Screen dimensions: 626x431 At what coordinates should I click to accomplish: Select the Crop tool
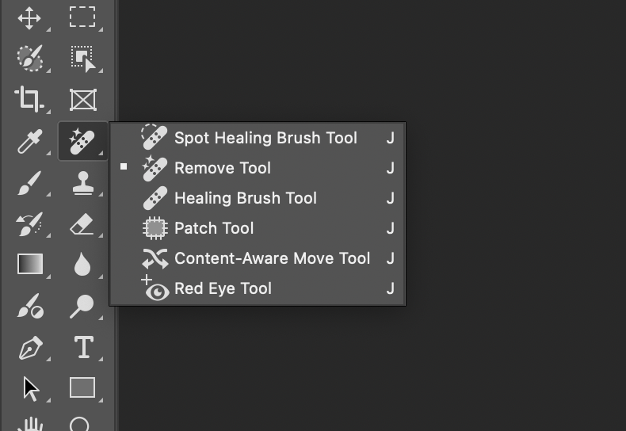click(29, 99)
